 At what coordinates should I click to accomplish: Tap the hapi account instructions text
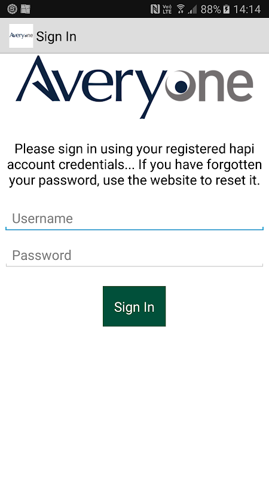(134, 165)
